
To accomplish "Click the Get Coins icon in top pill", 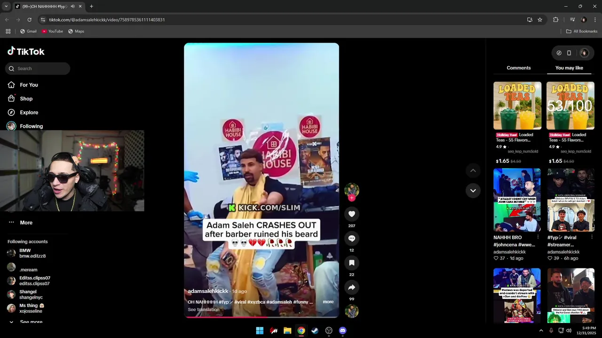I will coord(559,53).
